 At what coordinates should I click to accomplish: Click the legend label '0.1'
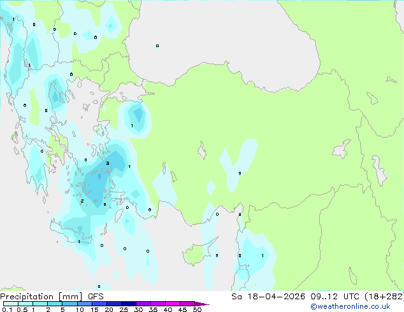coord(7,309)
